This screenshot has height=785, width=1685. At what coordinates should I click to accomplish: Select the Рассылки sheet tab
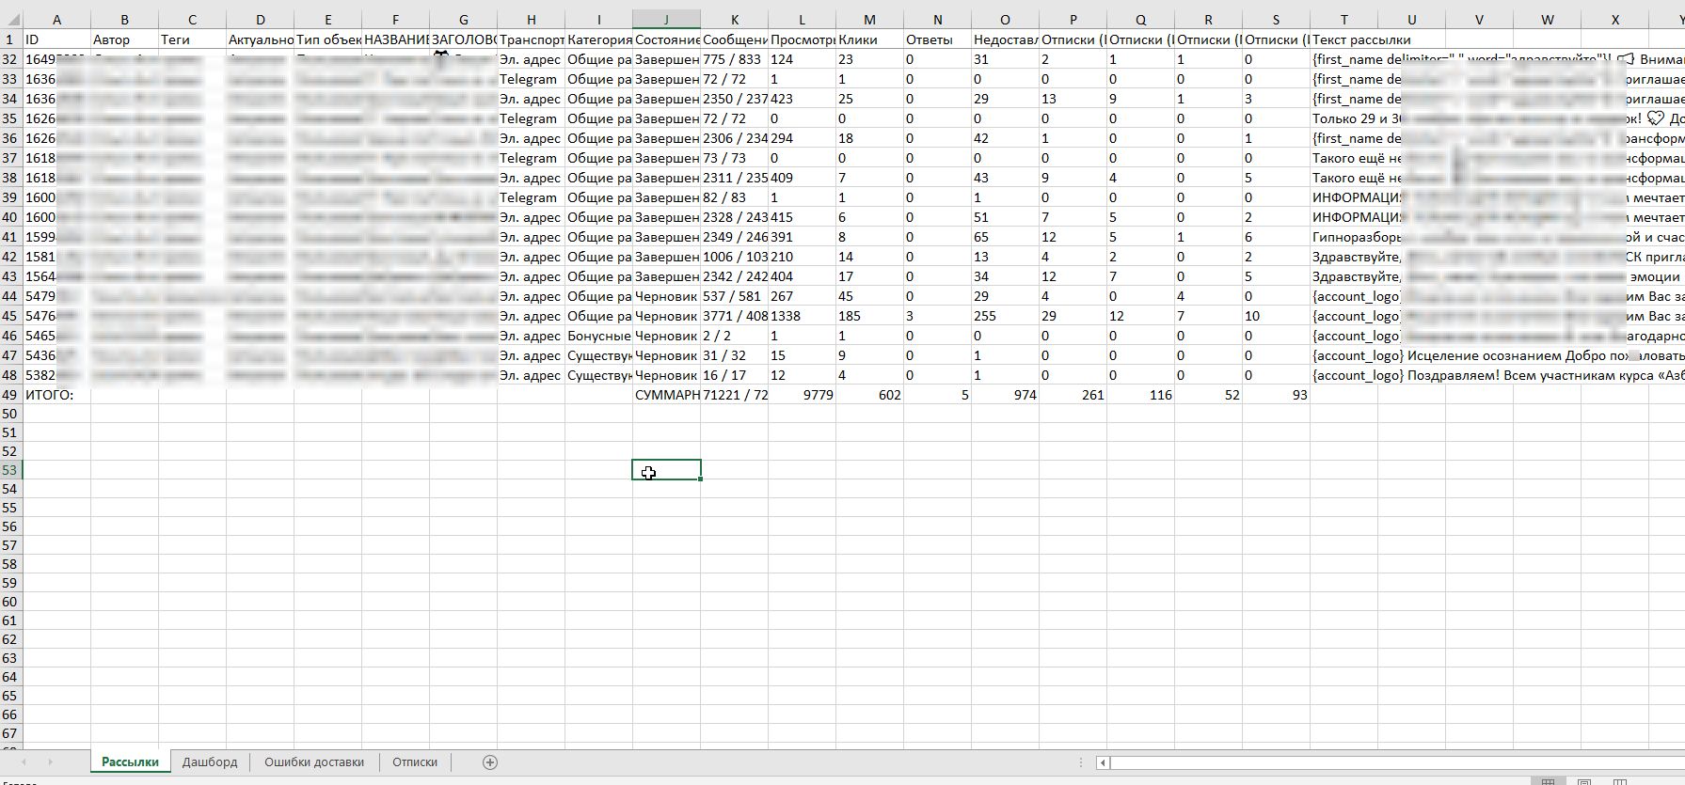pos(130,762)
